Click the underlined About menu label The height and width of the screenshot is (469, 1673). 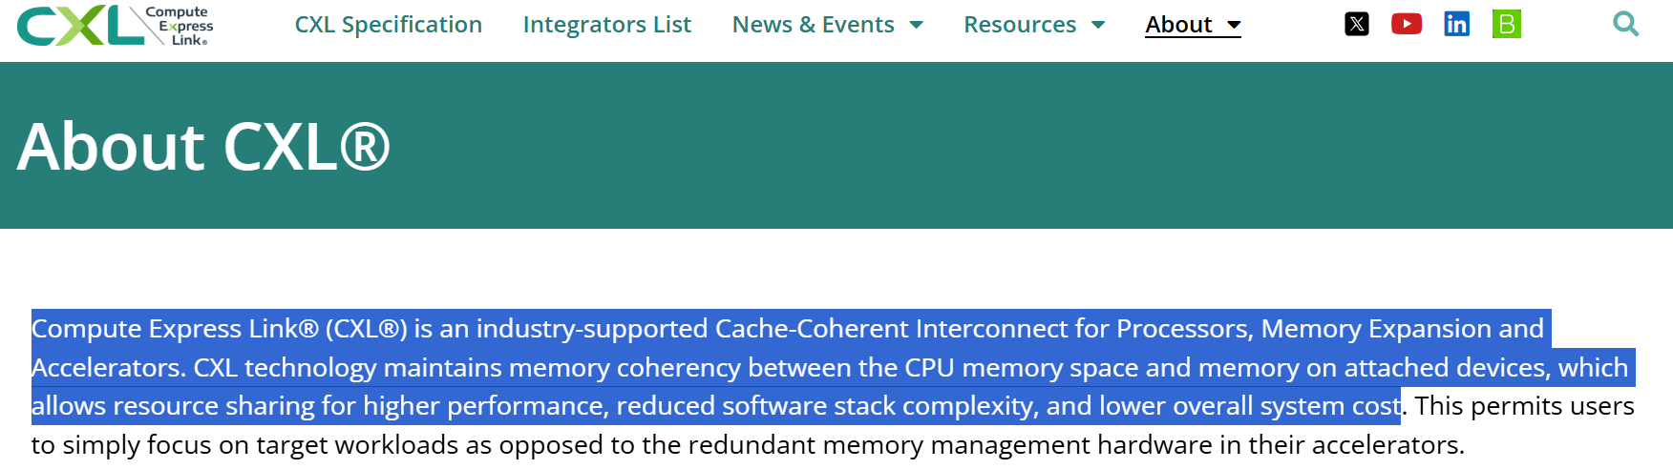tap(1178, 25)
